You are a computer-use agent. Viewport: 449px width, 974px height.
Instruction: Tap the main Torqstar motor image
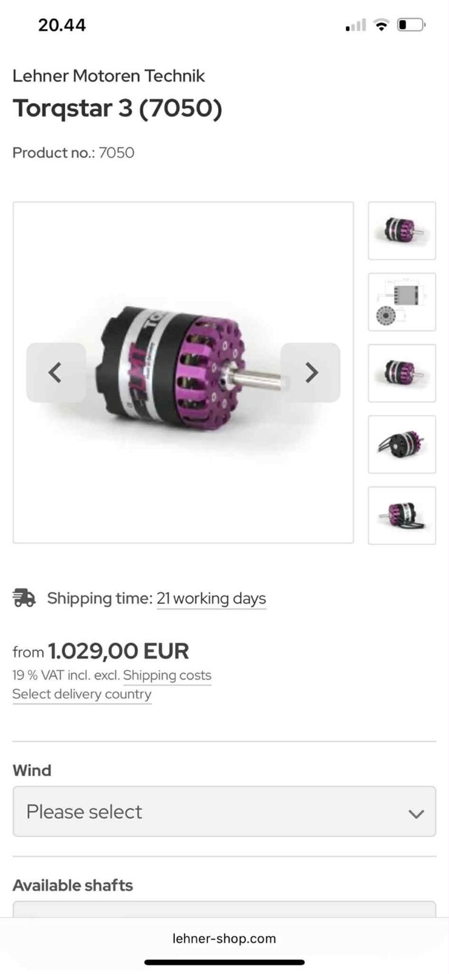click(183, 373)
